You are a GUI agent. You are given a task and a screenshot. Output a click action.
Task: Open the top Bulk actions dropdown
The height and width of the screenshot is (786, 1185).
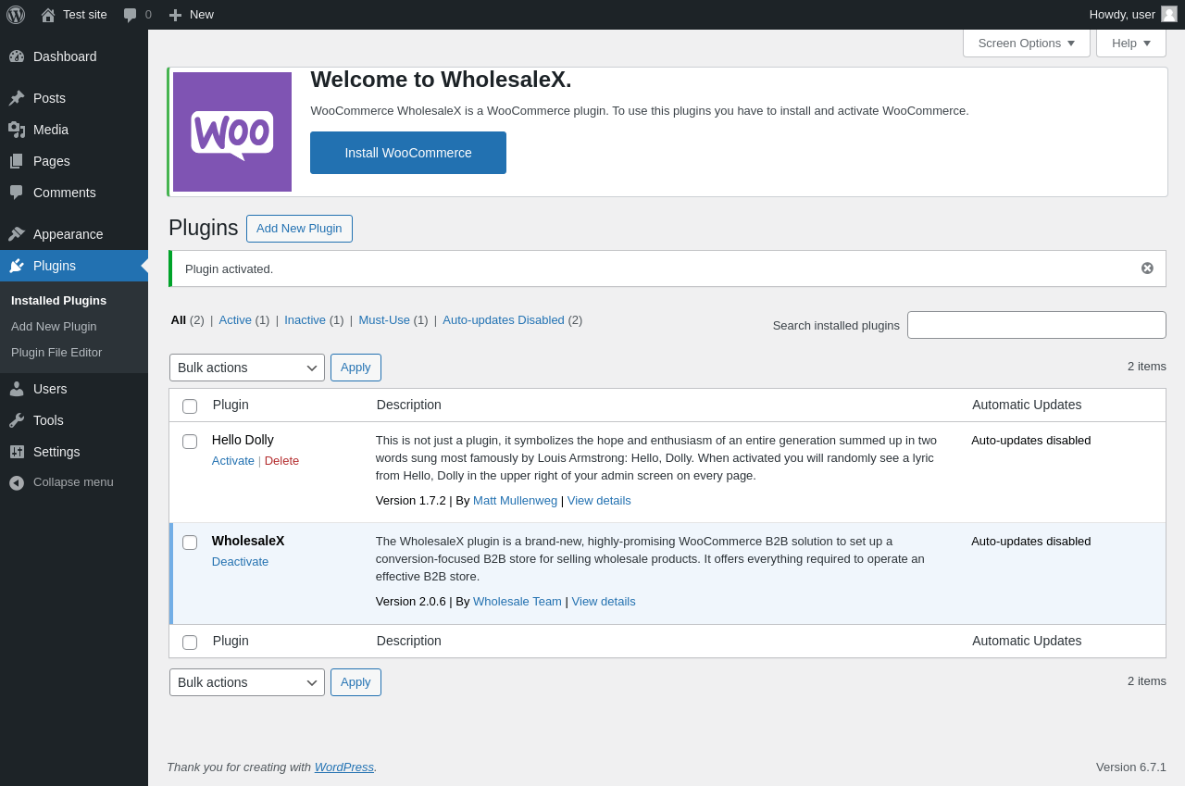247,368
